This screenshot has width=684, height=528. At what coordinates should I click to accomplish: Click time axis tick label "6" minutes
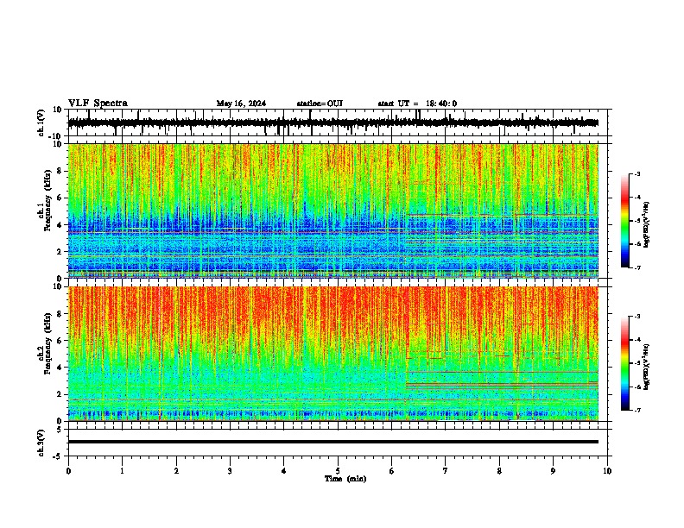(x=392, y=471)
